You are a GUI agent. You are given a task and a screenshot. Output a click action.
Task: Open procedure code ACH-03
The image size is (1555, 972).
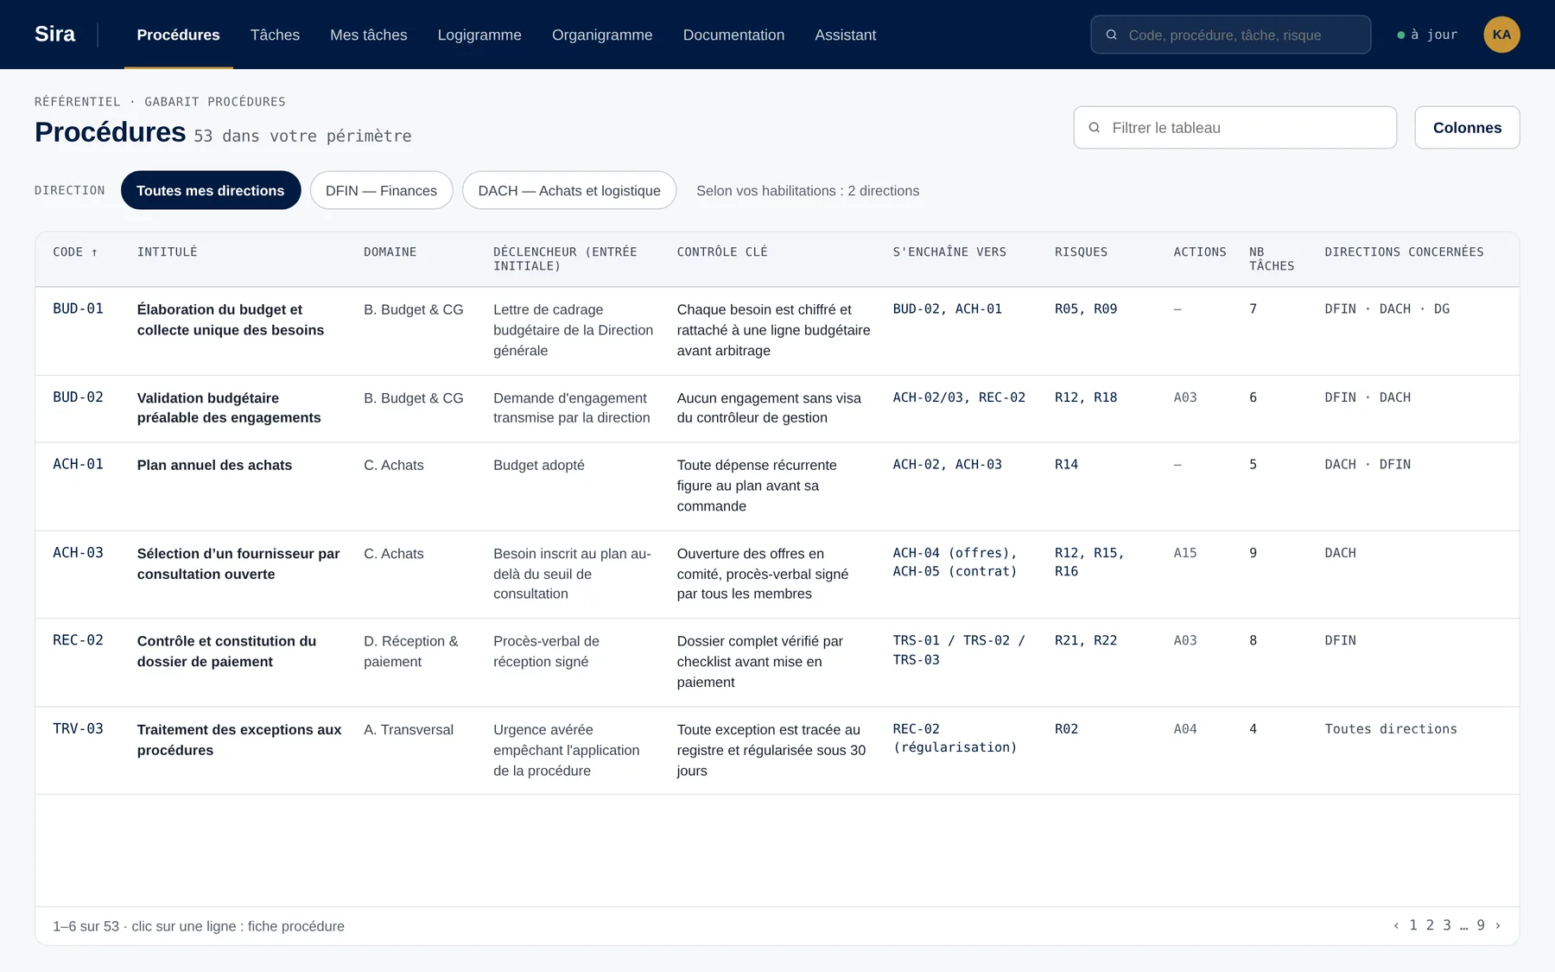(x=78, y=553)
